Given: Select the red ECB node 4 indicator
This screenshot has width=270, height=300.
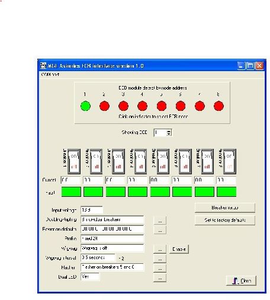Looking at the screenshot, I should [142, 106].
